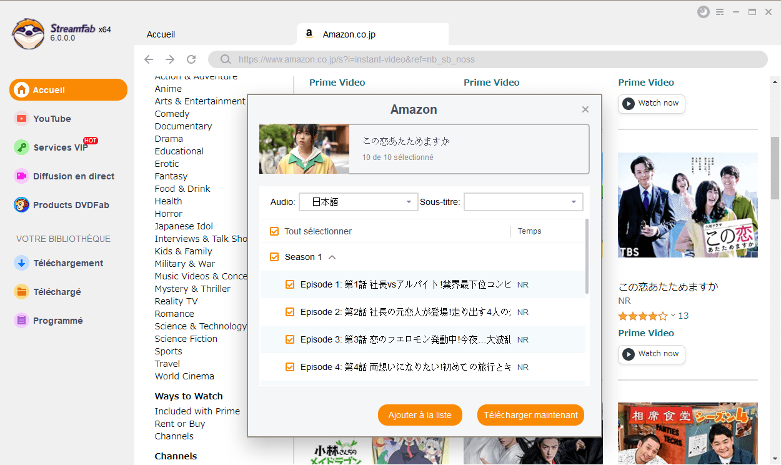Open Services VIP key icon
The image size is (781, 465).
click(x=22, y=147)
